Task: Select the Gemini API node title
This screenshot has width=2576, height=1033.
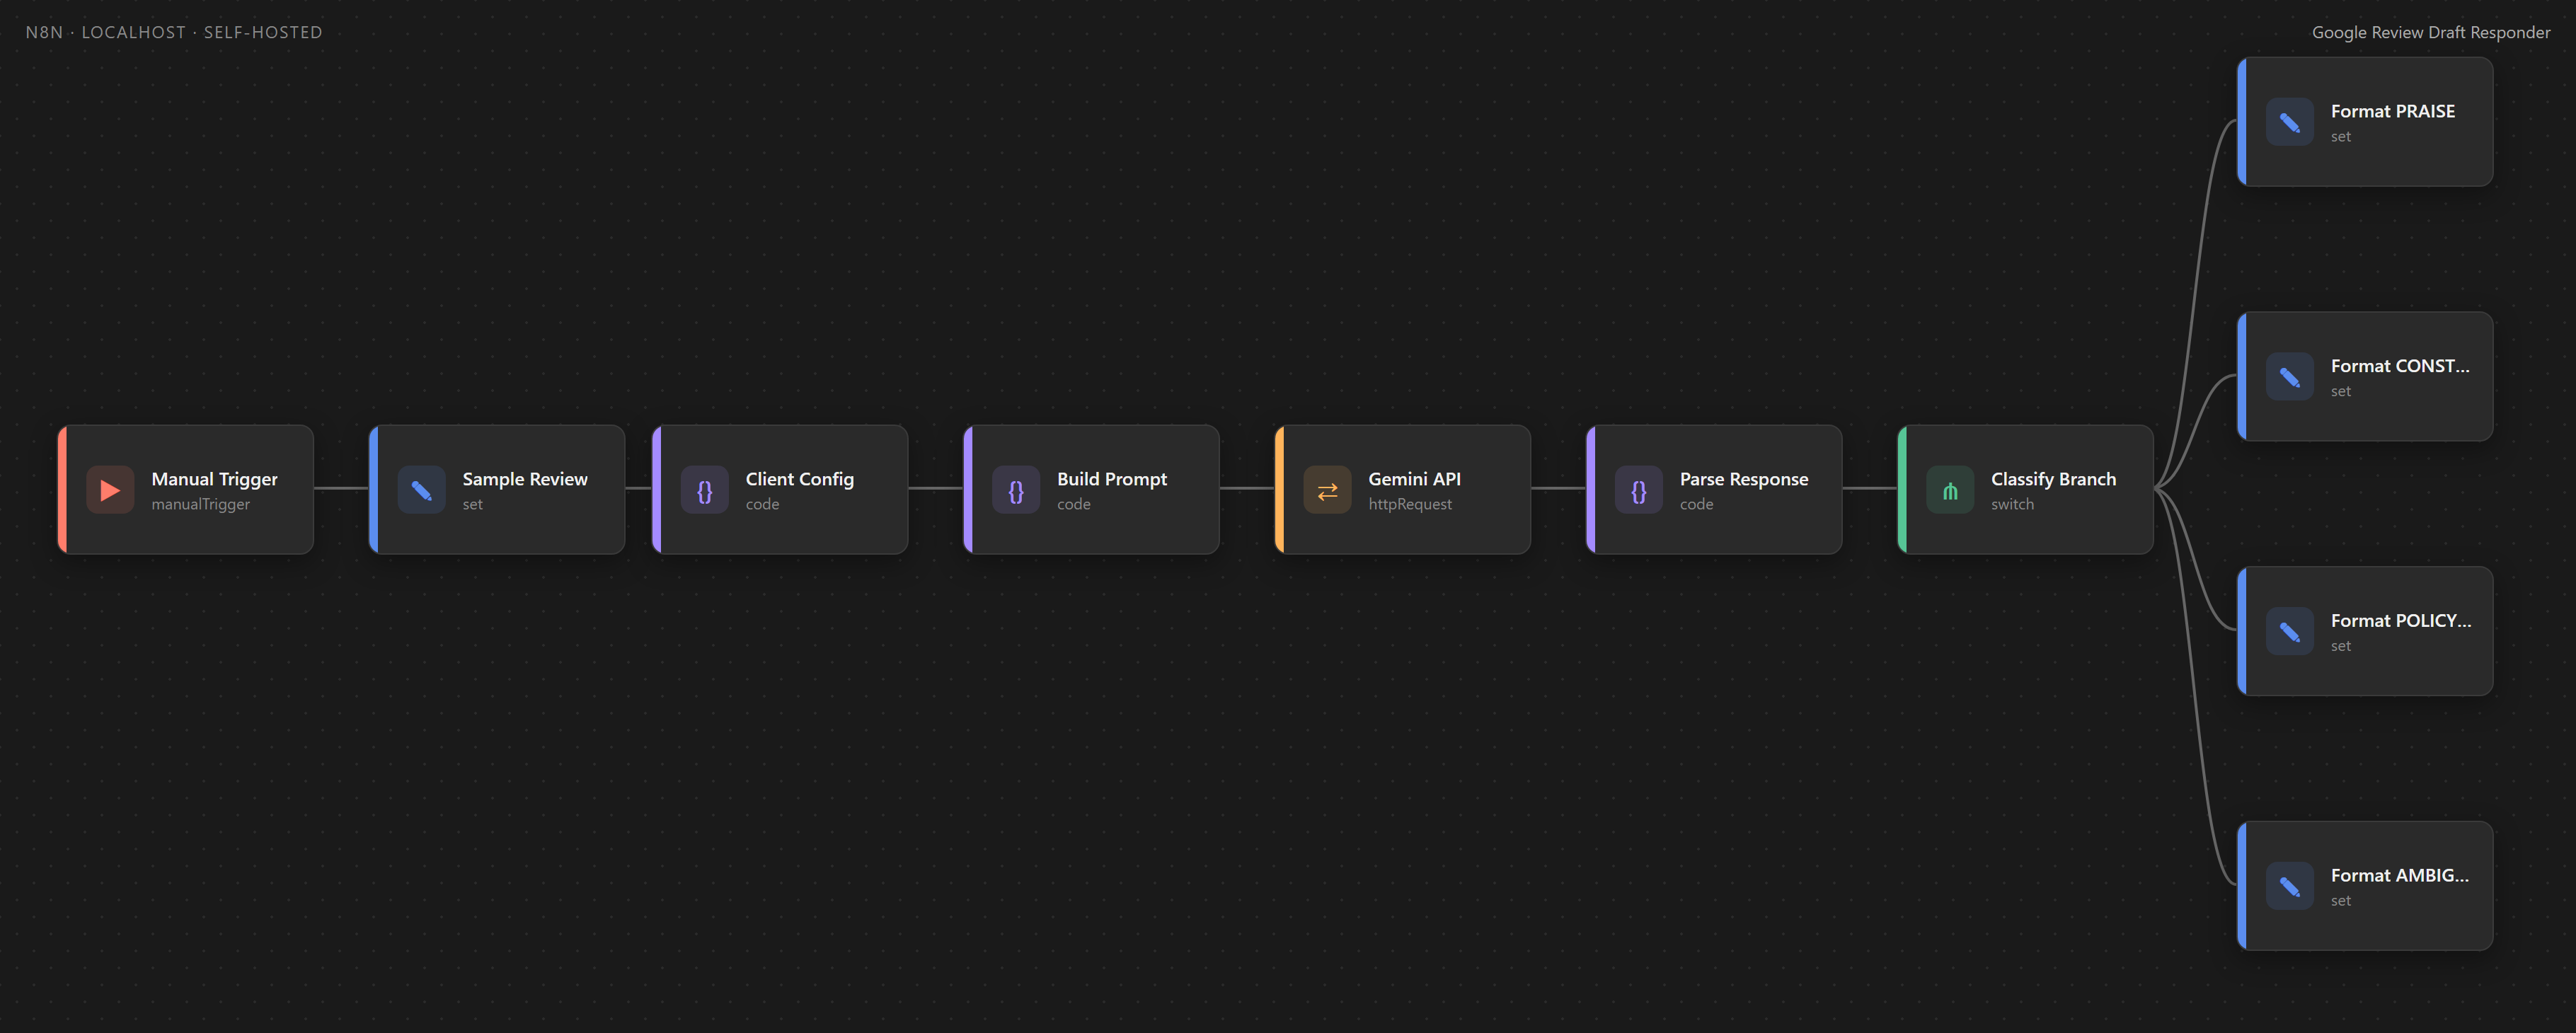Action: pyautogui.click(x=1414, y=479)
